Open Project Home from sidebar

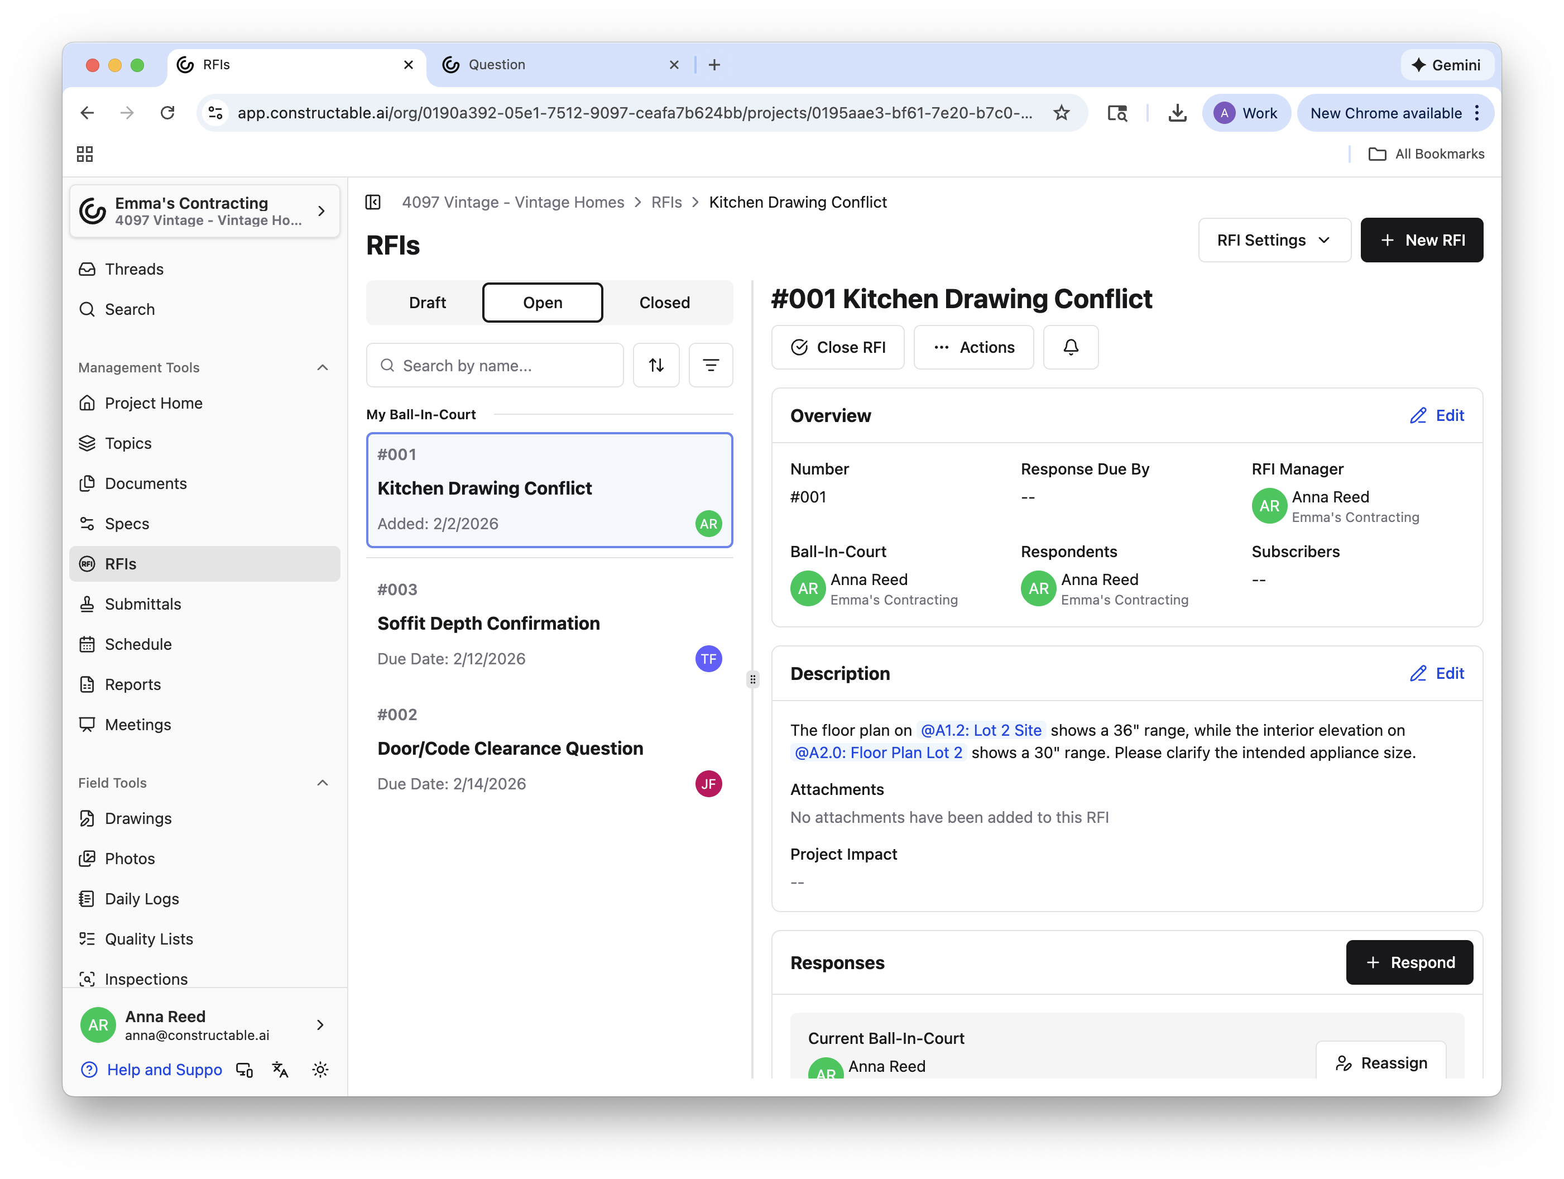pyautogui.click(x=204, y=403)
